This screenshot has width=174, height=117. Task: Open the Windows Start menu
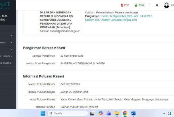click(x=43, y=113)
